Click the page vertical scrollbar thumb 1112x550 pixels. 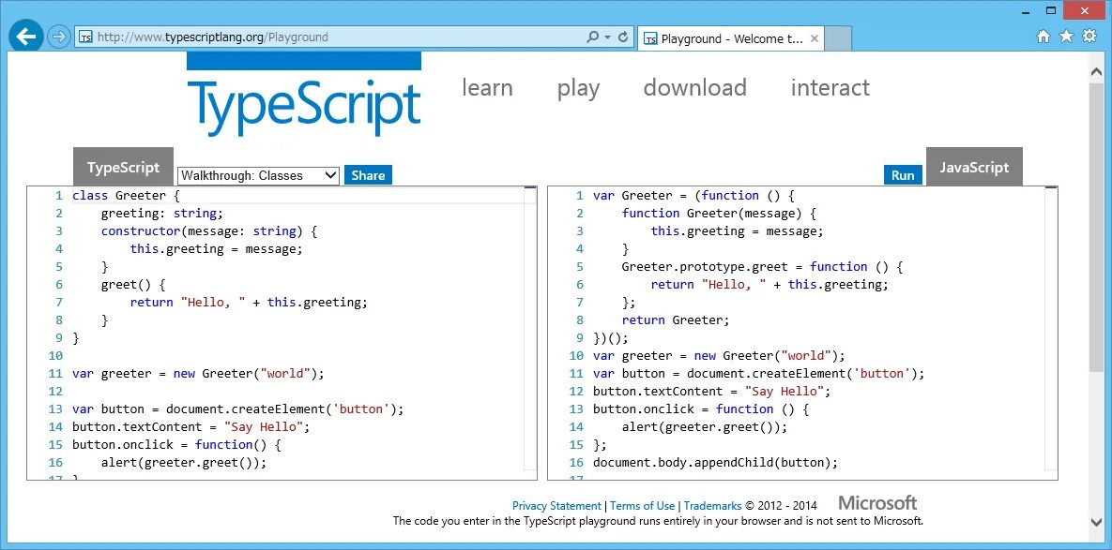[1096, 229]
